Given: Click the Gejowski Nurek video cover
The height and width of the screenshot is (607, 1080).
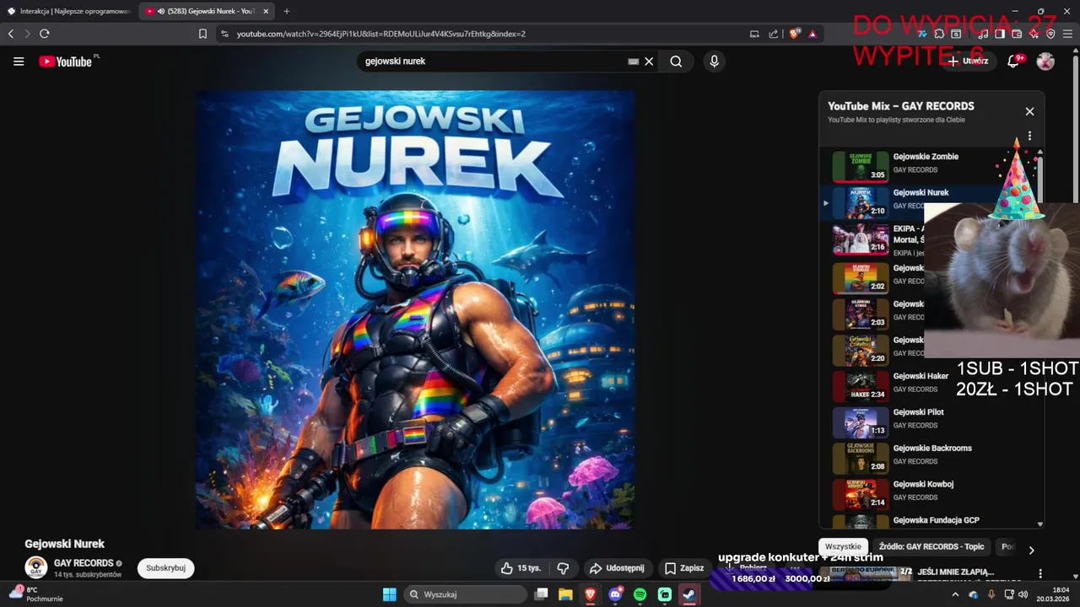Looking at the screenshot, I should click(415, 310).
